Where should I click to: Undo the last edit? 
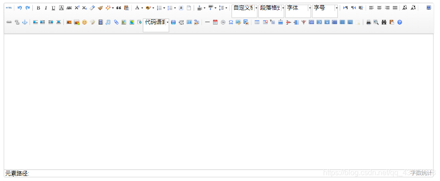tap(19, 8)
